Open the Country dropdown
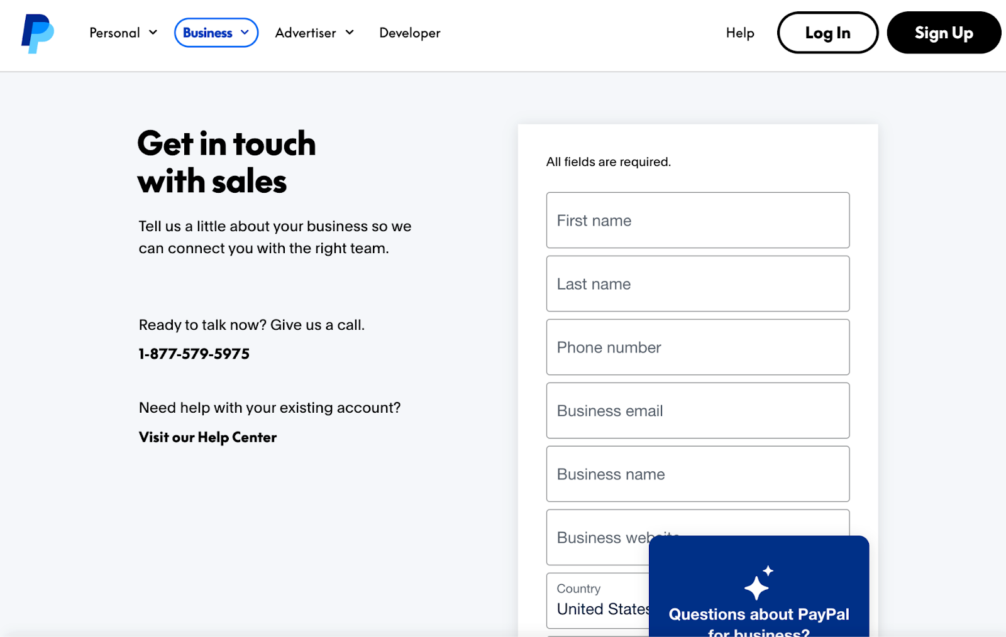The image size is (1006, 637). (x=597, y=601)
